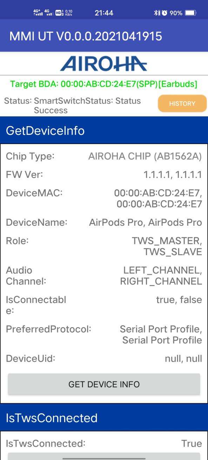Select the IsTwsConnected section header

point(104,418)
